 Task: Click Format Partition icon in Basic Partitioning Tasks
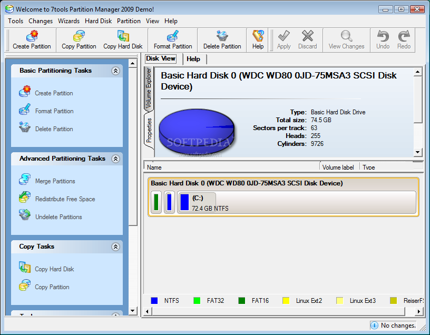[25, 110]
